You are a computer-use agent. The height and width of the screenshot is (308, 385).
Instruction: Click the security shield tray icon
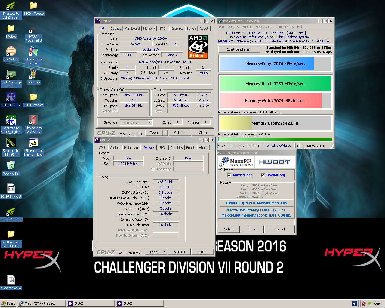(x=363, y=304)
